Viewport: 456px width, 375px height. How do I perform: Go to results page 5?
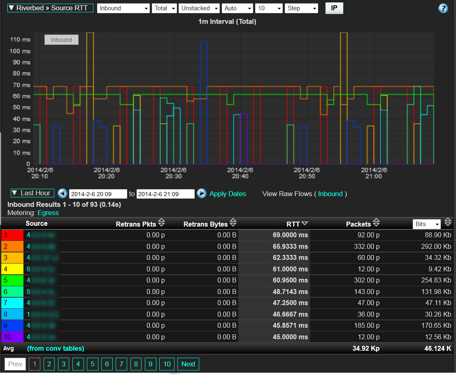(92, 364)
